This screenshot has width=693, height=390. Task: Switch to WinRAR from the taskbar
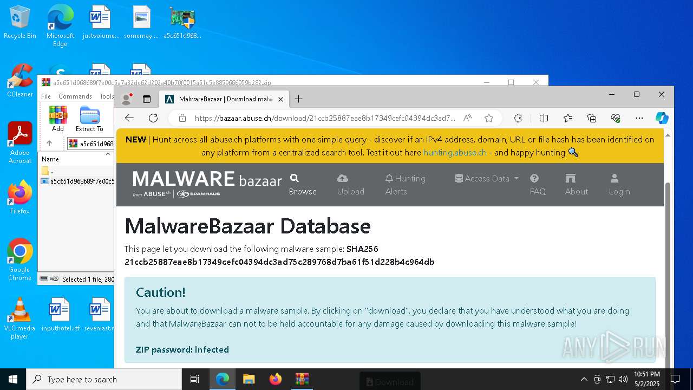(302, 379)
